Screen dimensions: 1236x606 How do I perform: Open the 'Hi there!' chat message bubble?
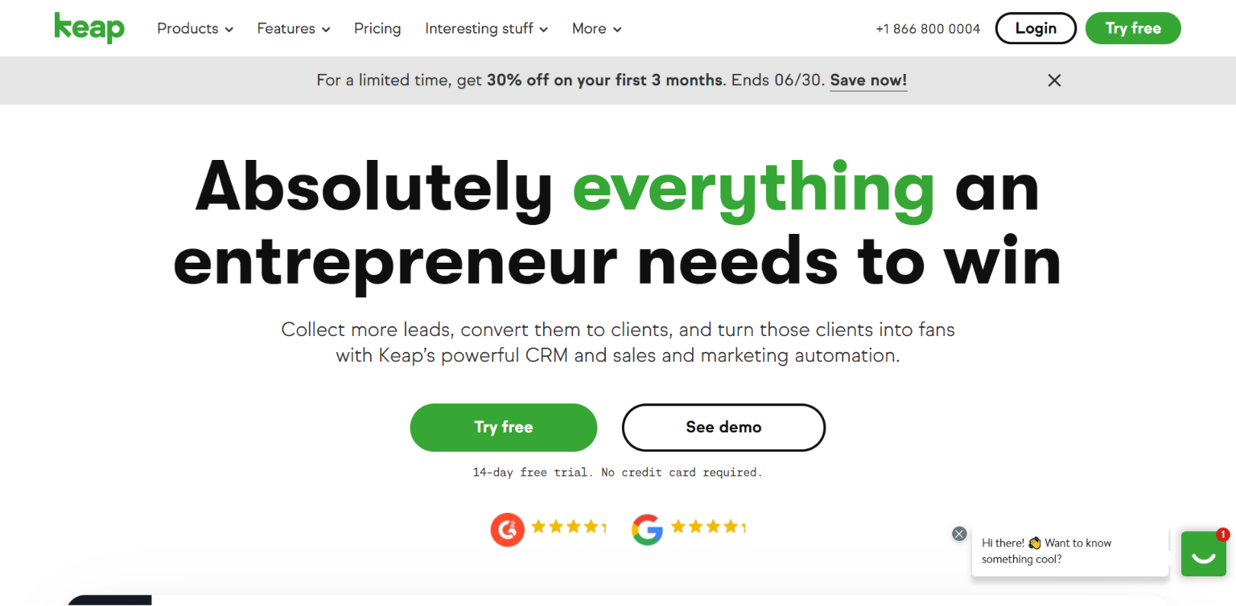(1069, 551)
